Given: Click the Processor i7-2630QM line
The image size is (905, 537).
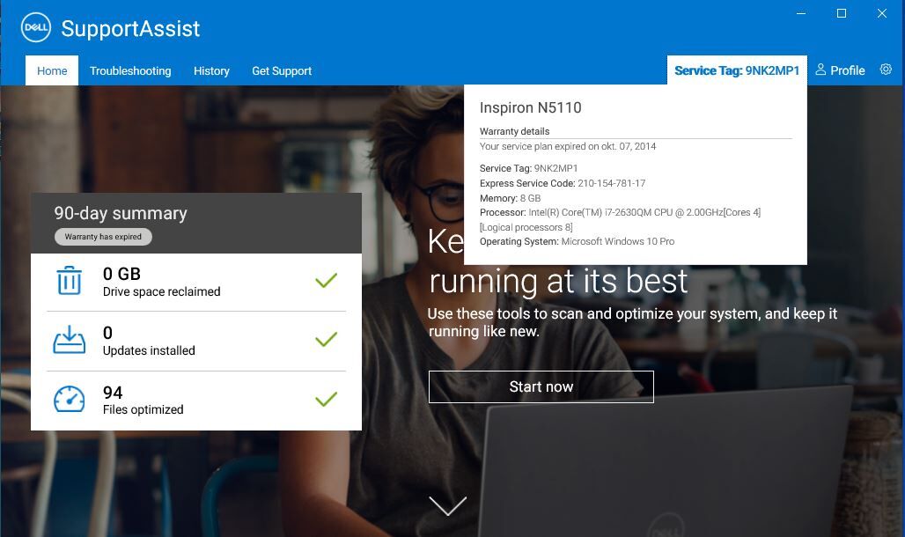Looking at the screenshot, I should coord(620,219).
